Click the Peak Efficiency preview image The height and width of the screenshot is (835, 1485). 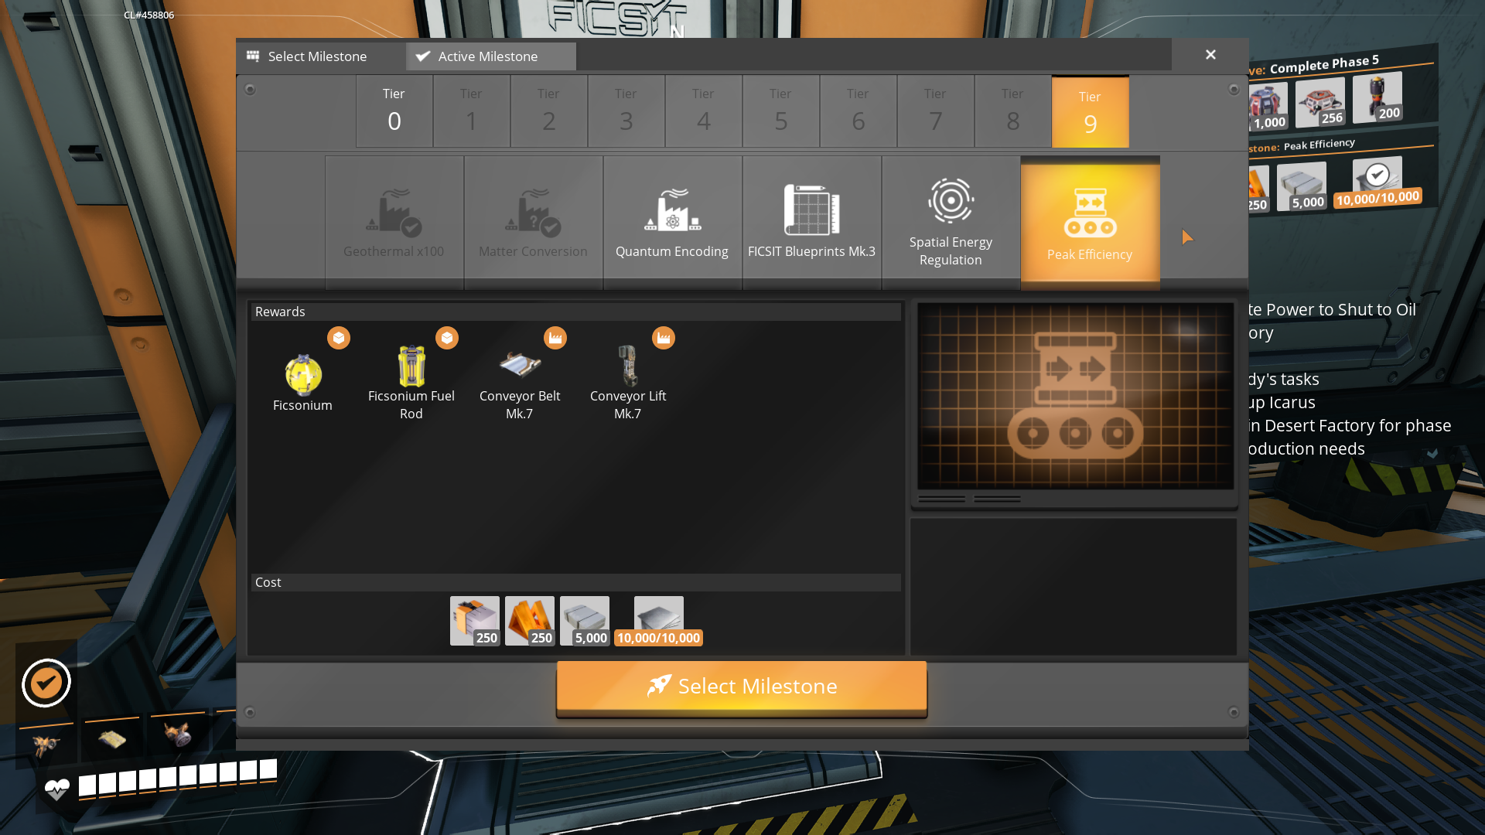point(1075,396)
